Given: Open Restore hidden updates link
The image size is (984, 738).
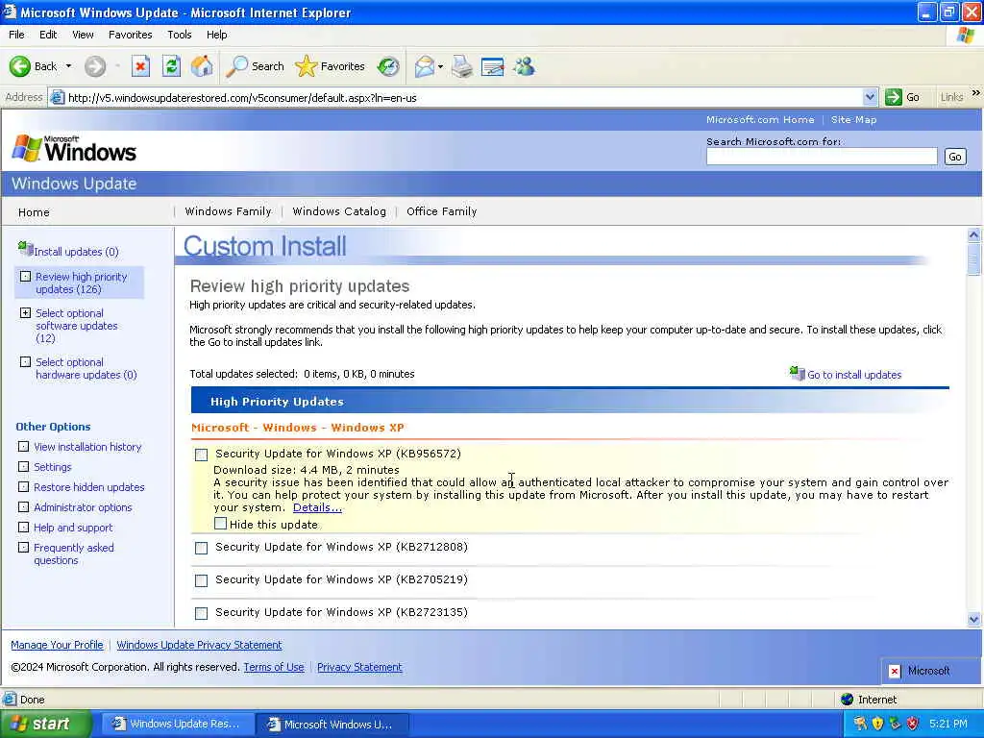Looking at the screenshot, I should point(89,487).
